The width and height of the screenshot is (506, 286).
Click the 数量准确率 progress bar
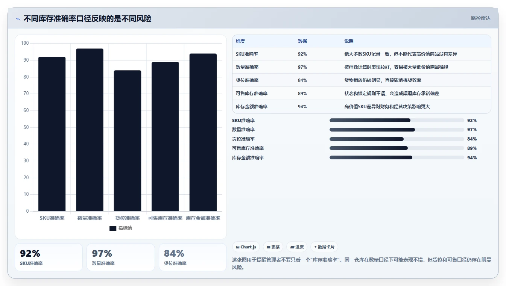397,130
